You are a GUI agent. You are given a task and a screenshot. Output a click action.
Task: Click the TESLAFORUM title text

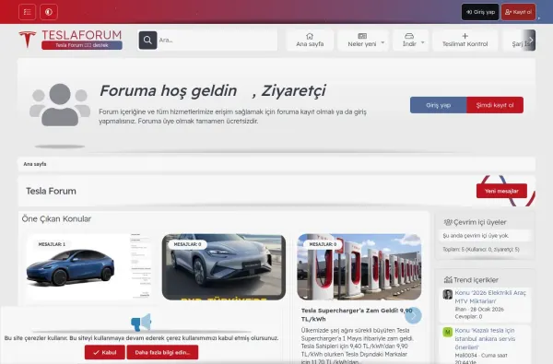click(81, 35)
